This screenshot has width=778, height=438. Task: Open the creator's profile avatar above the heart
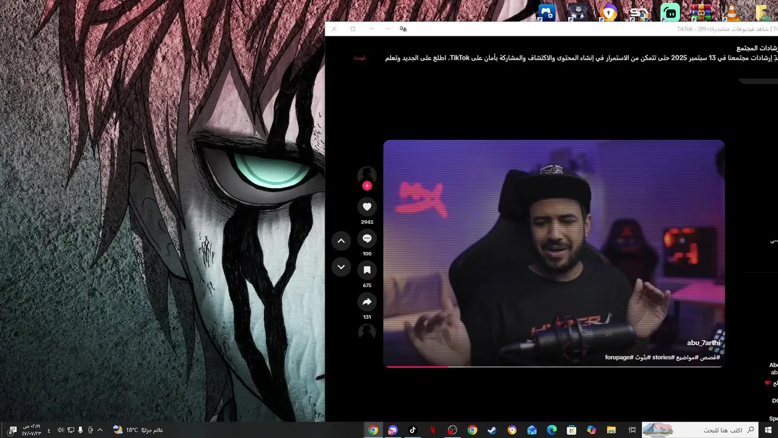pyautogui.click(x=367, y=175)
